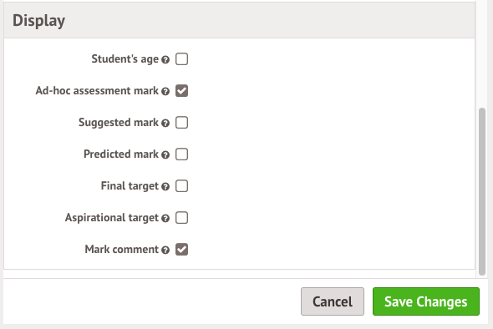
Task: Click the Suggested mark label text
Action: click(x=119, y=123)
